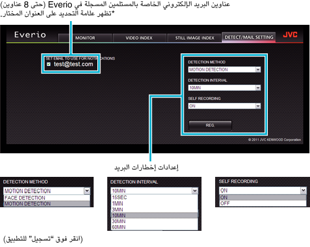Select the DETECT/MAIL SETTING tab
Image resolution: width=310 pixels, height=247 pixels.
[249, 37]
